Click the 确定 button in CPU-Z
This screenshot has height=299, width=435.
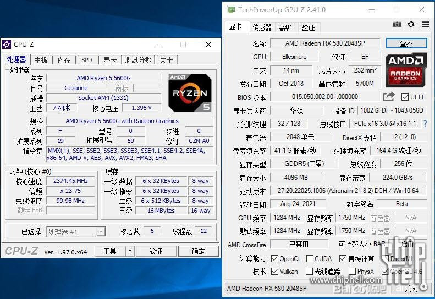click(199, 251)
